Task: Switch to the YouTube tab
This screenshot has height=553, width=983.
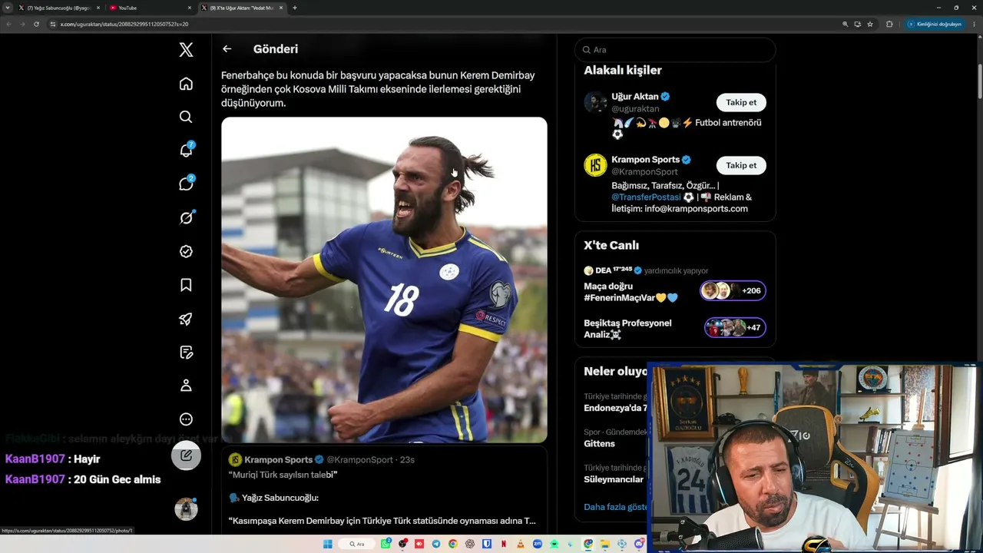Action: (151, 8)
